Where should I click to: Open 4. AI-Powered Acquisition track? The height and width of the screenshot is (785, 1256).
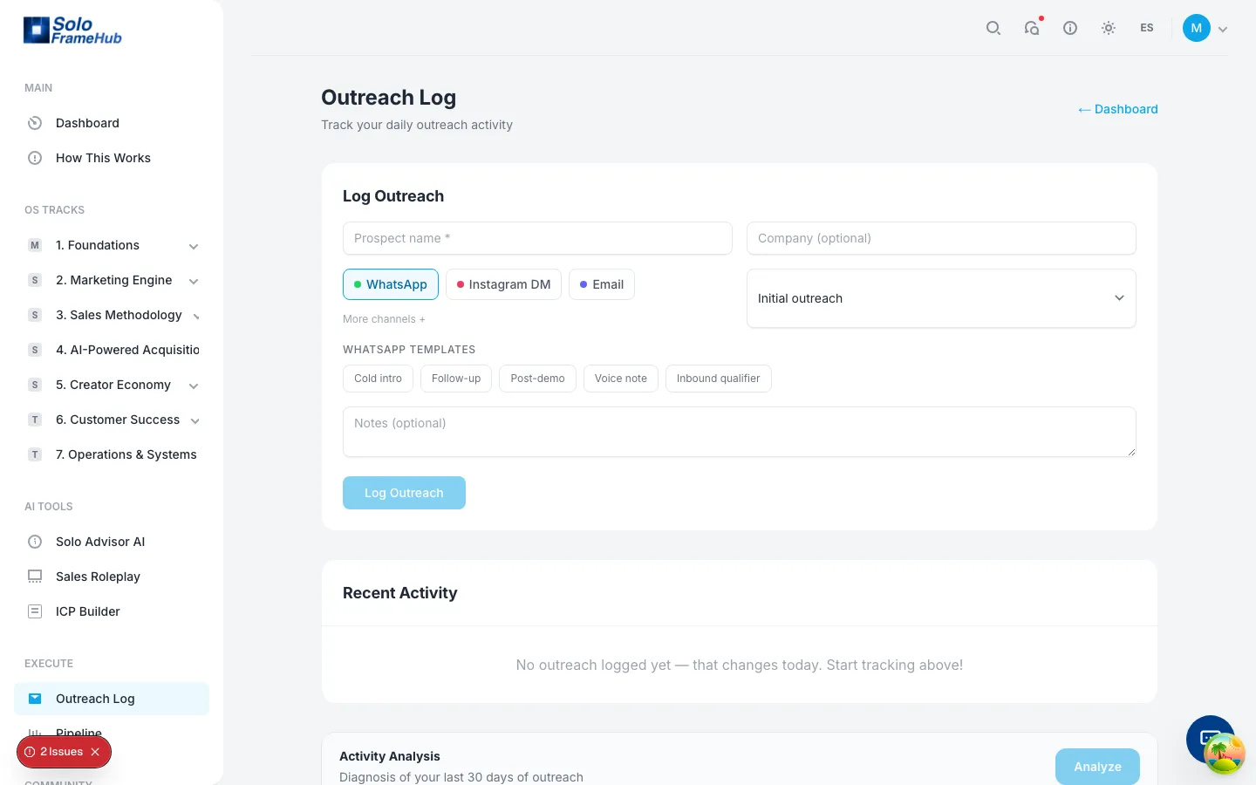point(112,350)
